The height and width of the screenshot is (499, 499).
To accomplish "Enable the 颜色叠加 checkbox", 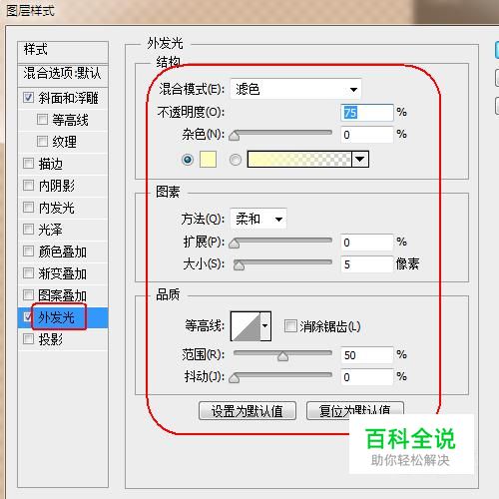I will coord(28,250).
